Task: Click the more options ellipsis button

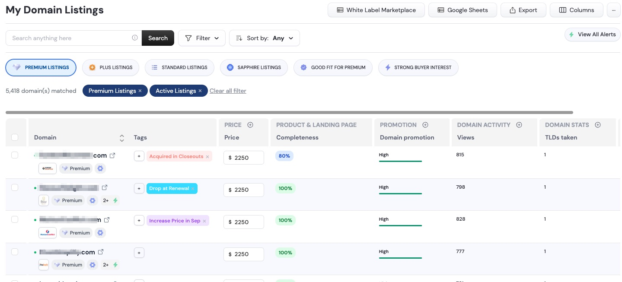Action: pyautogui.click(x=613, y=10)
